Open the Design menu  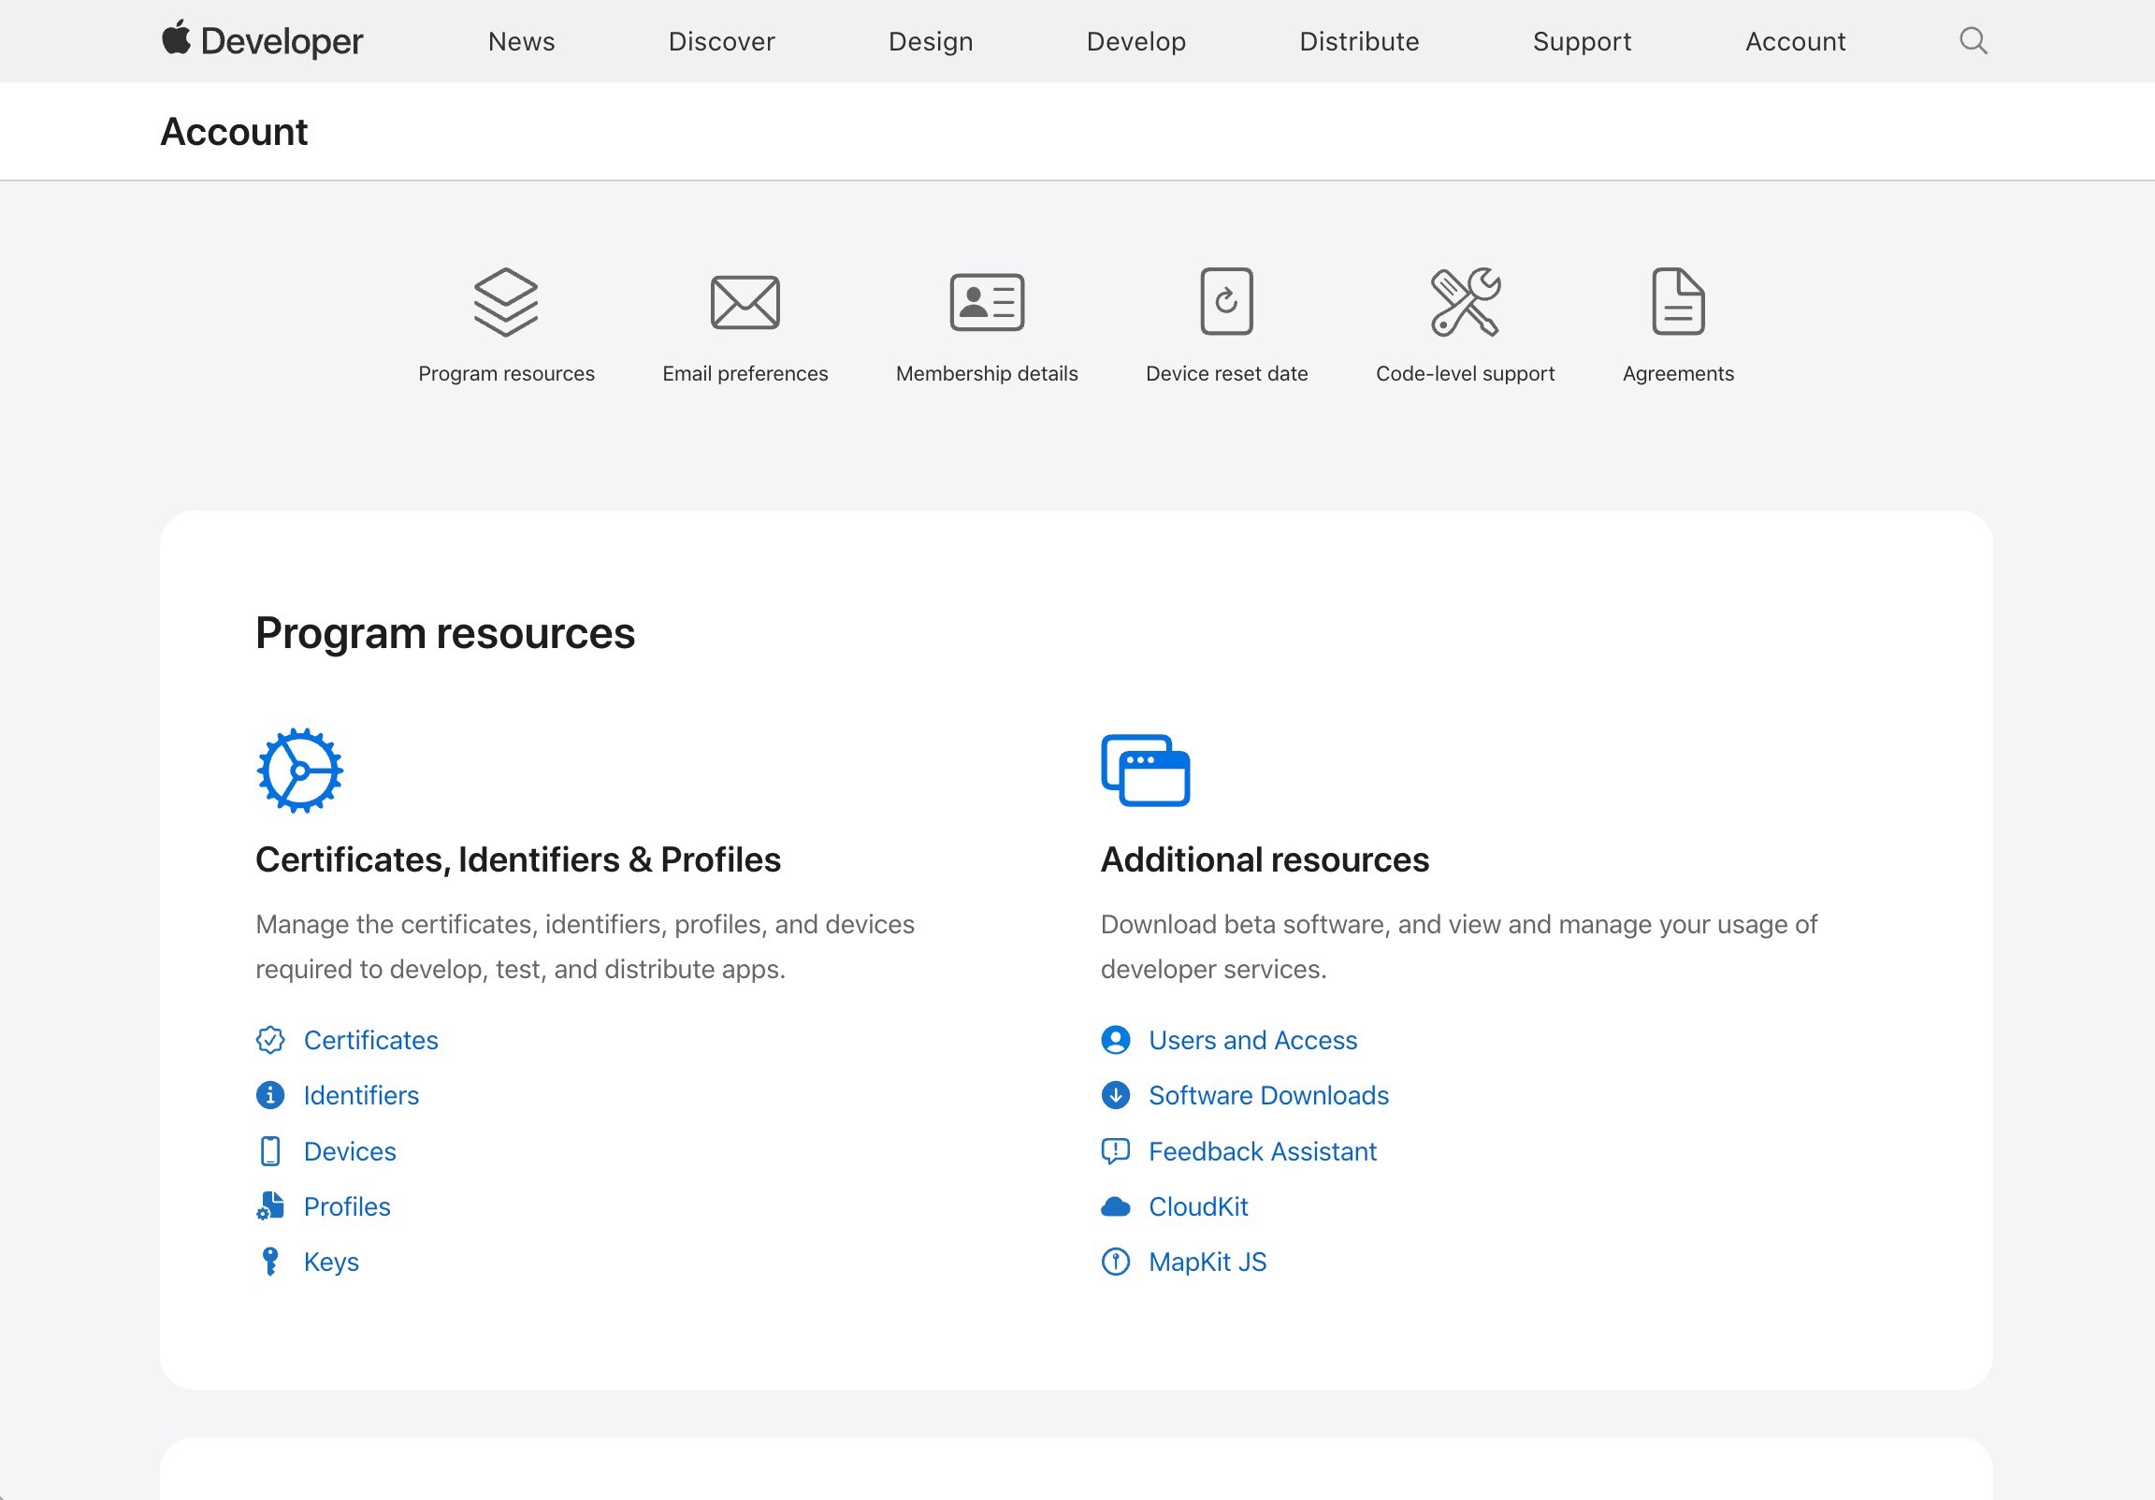pos(931,41)
